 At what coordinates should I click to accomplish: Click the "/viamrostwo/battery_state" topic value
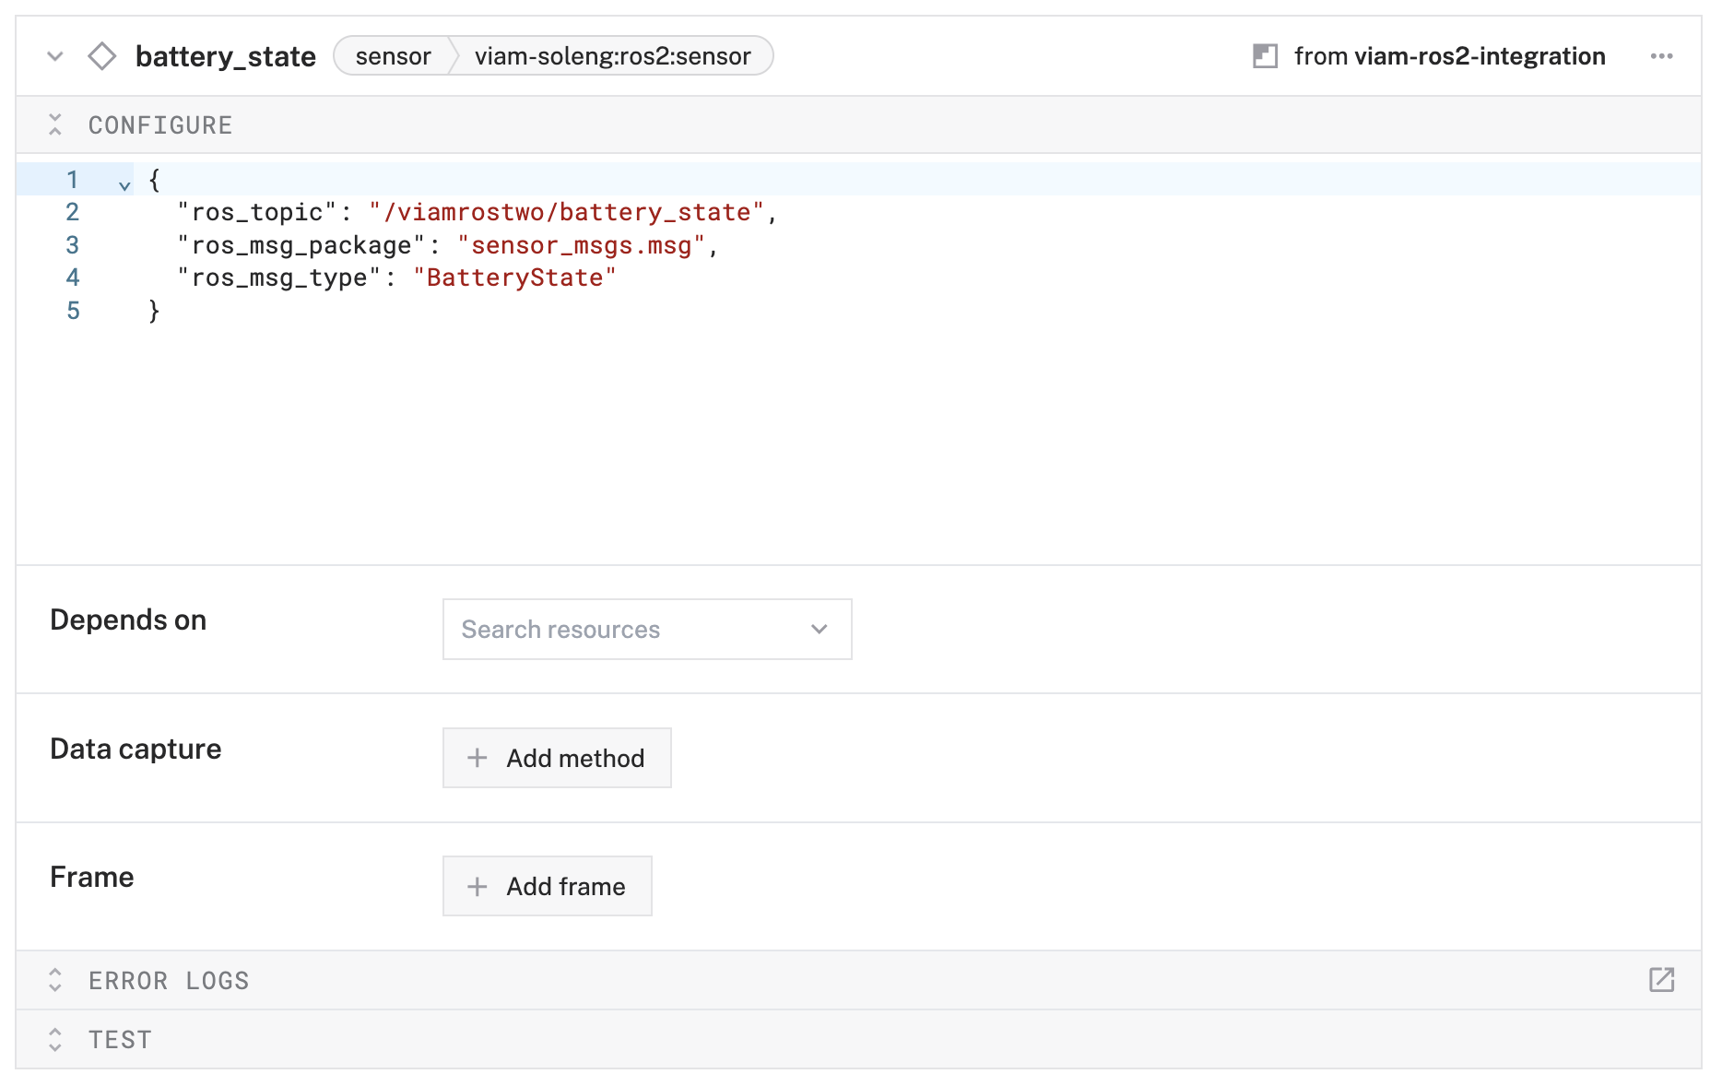point(567,212)
